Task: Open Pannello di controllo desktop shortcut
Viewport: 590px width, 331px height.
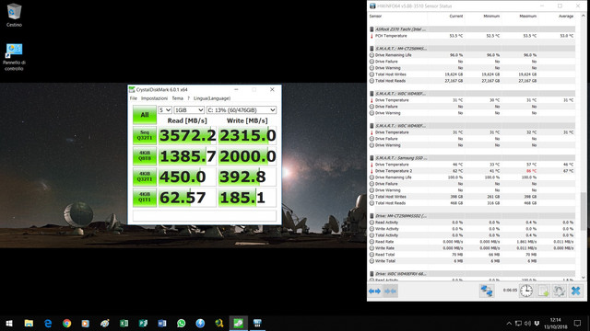Action: [14, 57]
